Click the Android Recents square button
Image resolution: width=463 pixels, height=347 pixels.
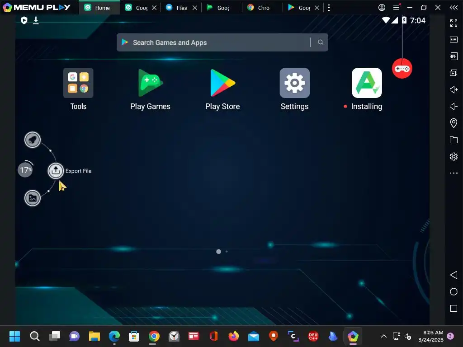[x=454, y=308]
